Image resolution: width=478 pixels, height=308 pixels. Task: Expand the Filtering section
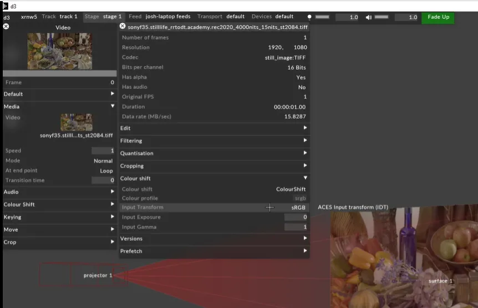coord(213,141)
